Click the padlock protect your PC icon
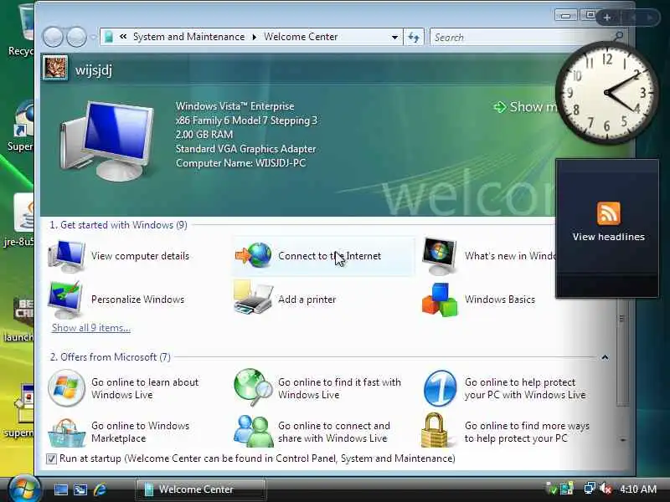 (x=435, y=430)
